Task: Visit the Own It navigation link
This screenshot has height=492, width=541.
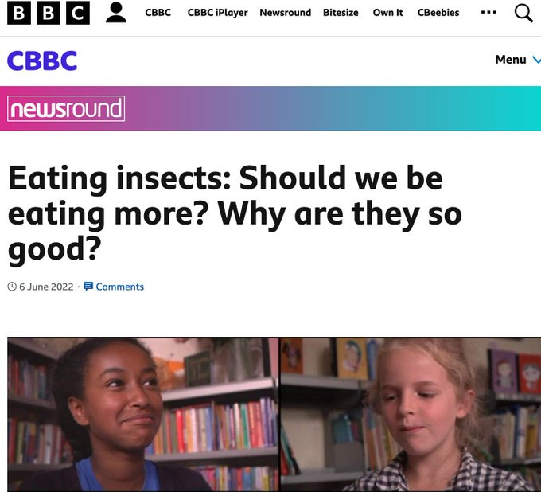Action: pos(387,13)
